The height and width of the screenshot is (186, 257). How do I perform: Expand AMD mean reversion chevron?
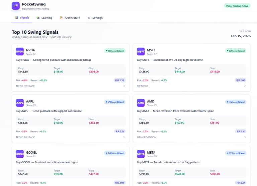[245, 137]
